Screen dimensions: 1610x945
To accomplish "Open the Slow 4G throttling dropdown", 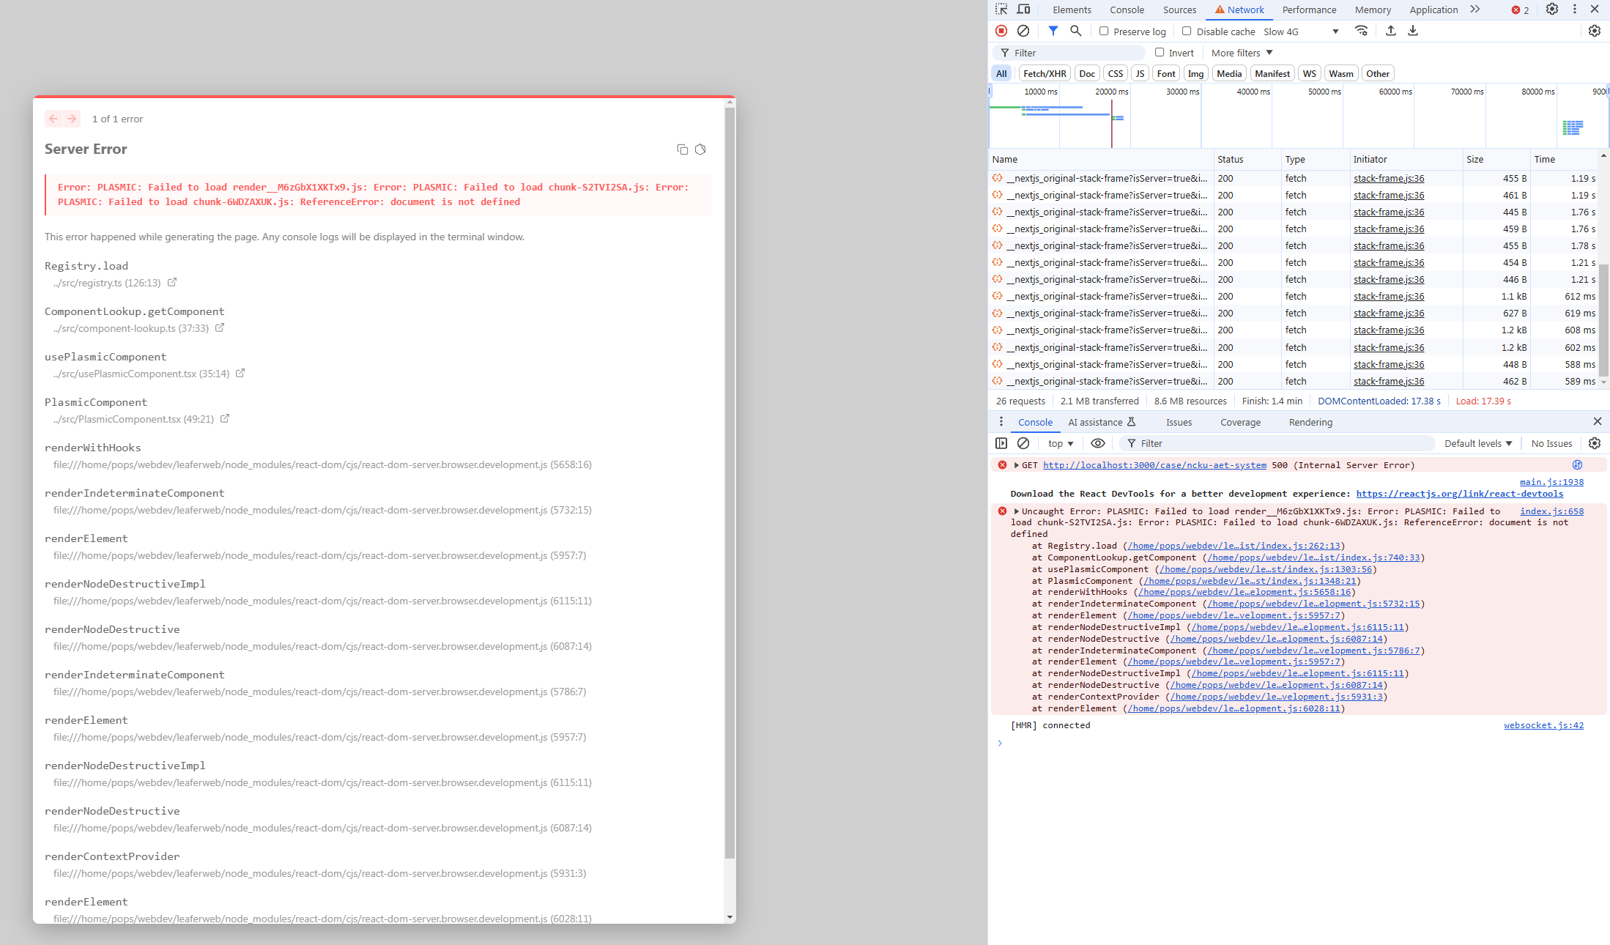I will click(x=1301, y=31).
